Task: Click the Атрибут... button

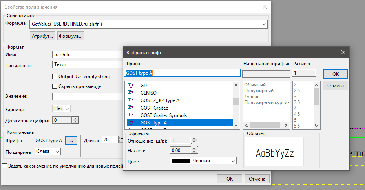Action: (x=42, y=36)
